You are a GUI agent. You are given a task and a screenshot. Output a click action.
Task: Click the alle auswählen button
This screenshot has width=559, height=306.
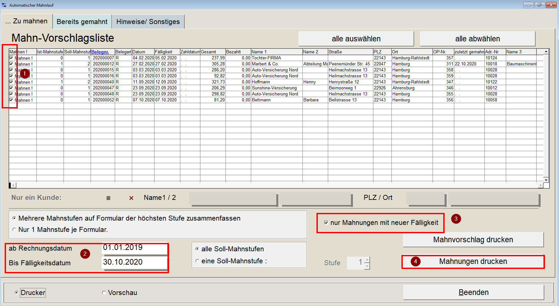tap(356, 39)
